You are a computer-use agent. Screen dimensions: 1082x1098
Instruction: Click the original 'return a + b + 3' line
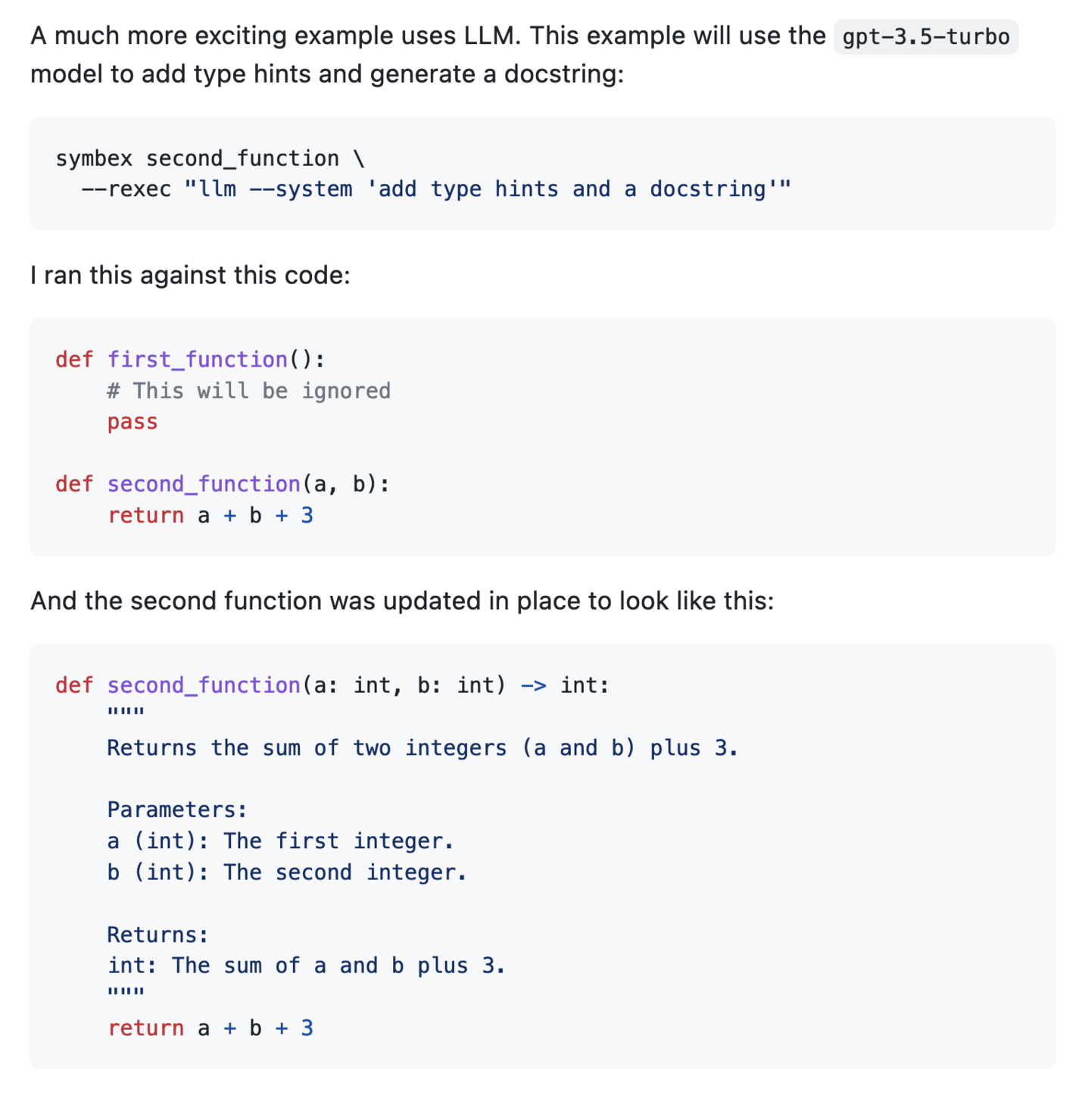210,516
